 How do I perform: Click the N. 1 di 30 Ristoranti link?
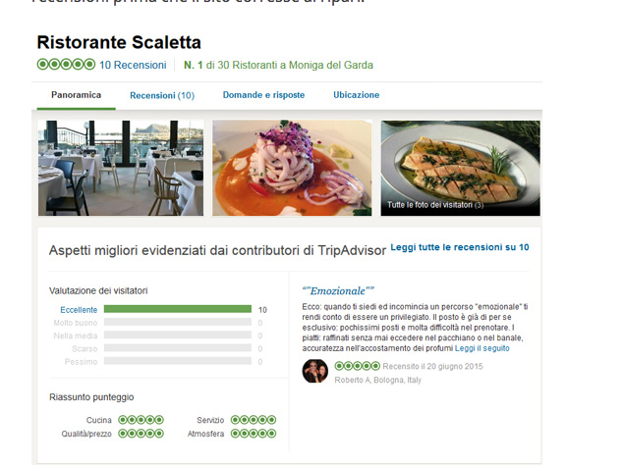click(x=278, y=65)
